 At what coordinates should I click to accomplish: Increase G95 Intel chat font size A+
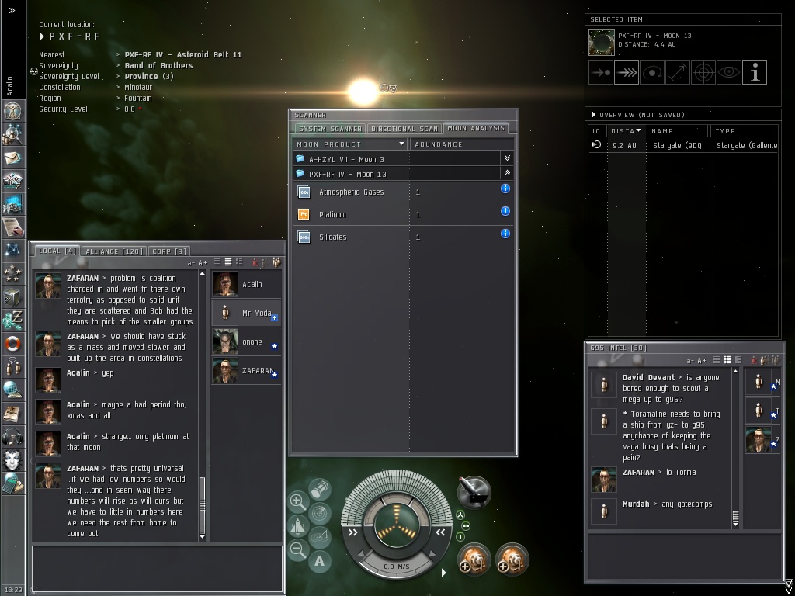[702, 360]
